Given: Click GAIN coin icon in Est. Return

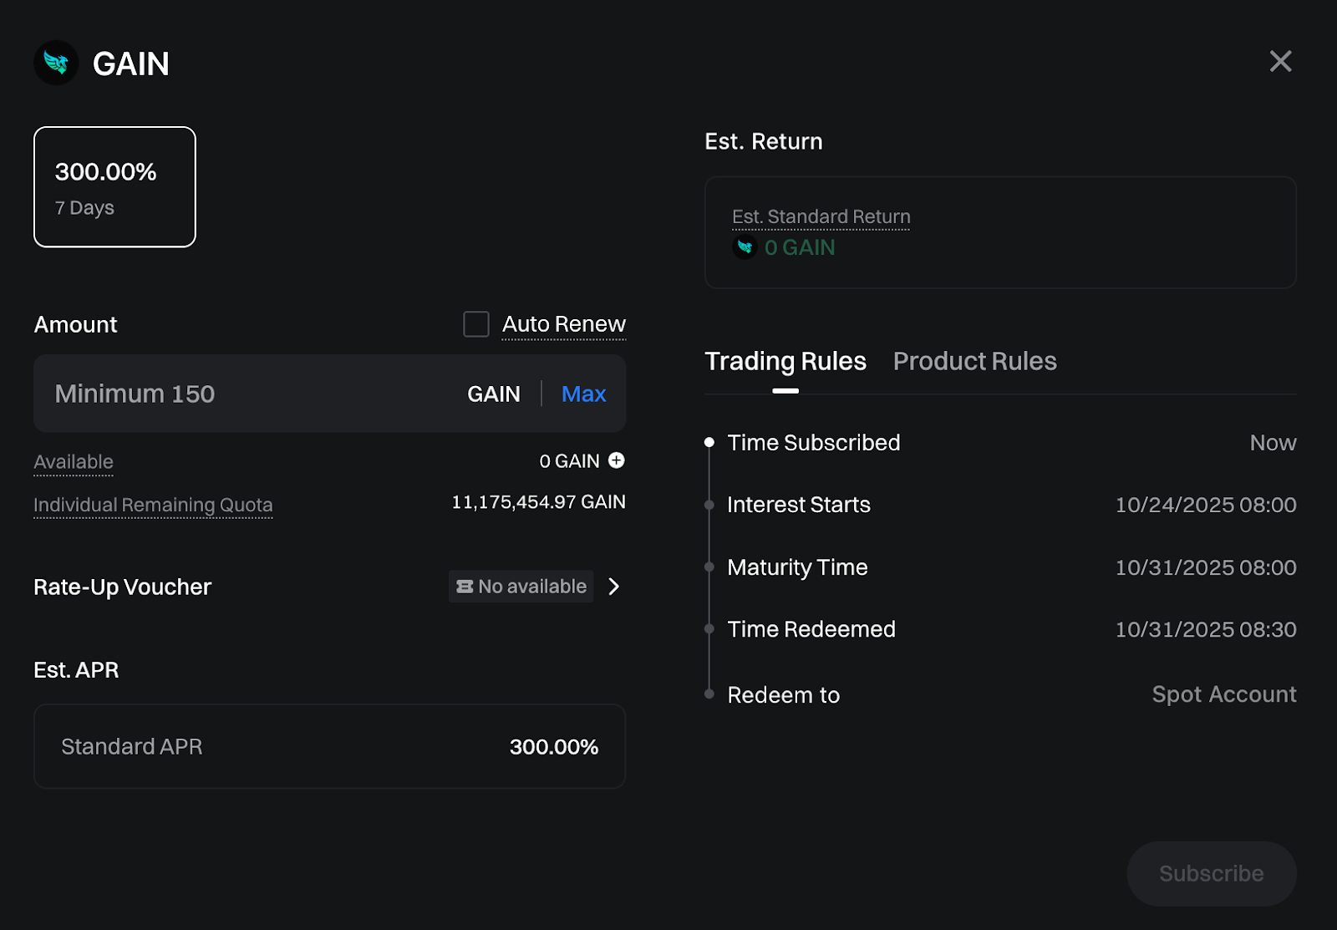Looking at the screenshot, I should point(745,247).
